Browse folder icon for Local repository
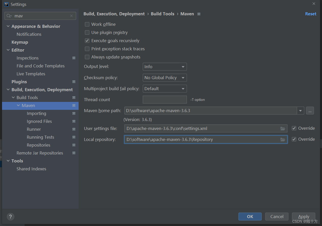Viewport: 322px width, 226px height. [x=283, y=139]
